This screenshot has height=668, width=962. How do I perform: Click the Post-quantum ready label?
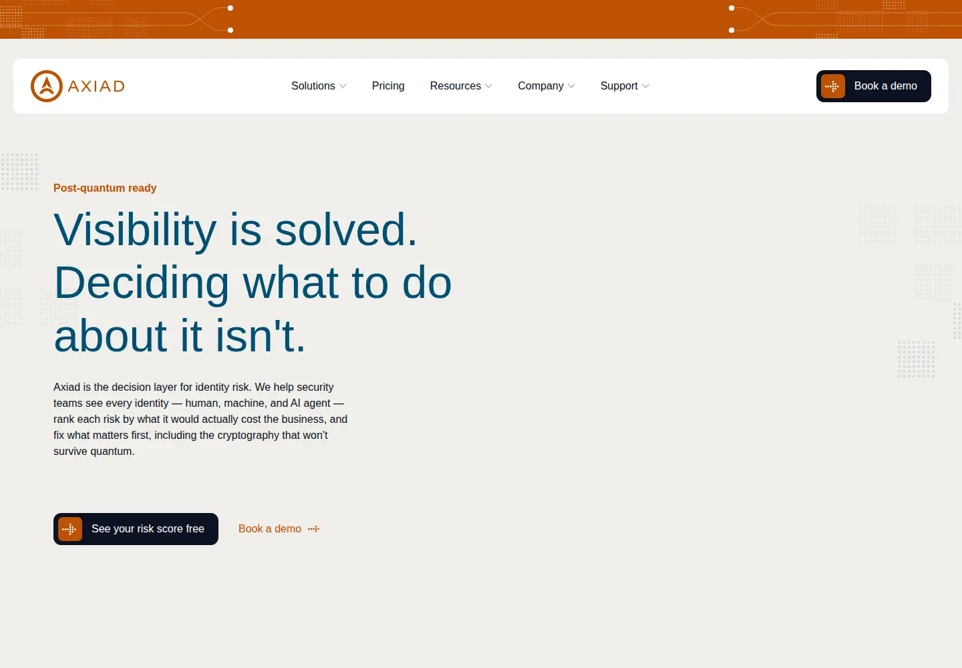coord(105,188)
